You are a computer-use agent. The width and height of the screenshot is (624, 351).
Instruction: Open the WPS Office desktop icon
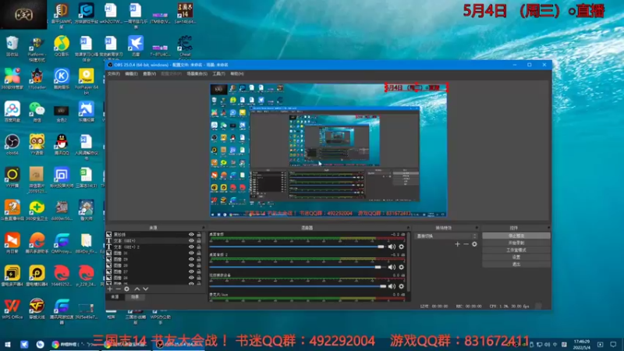pos(12,309)
